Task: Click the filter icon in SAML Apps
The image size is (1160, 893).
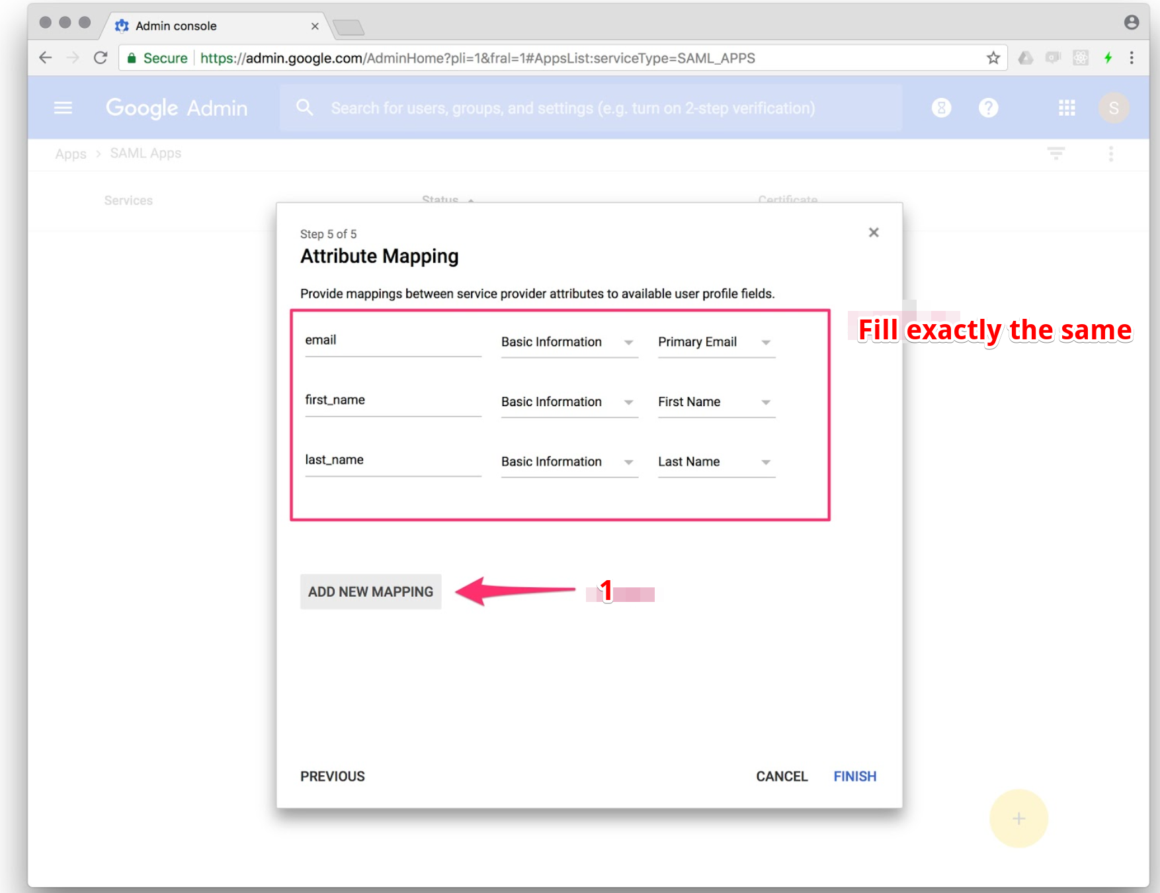Action: pyautogui.click(x=1056, y=153)
